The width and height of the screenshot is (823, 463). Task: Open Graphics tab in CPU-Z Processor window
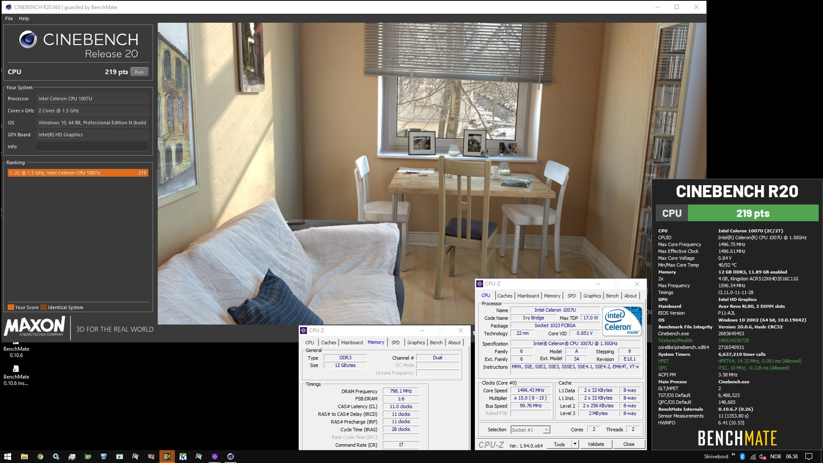[x=592, y=296]
